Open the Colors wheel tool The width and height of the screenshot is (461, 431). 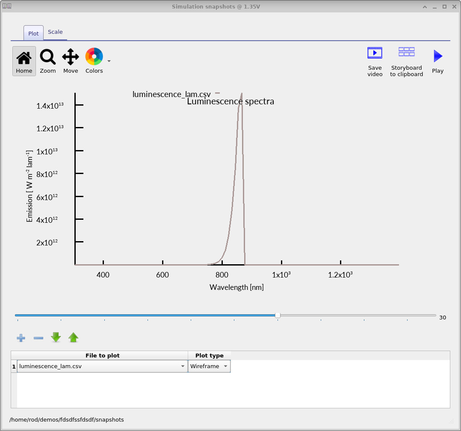click(x=94, y=61)
